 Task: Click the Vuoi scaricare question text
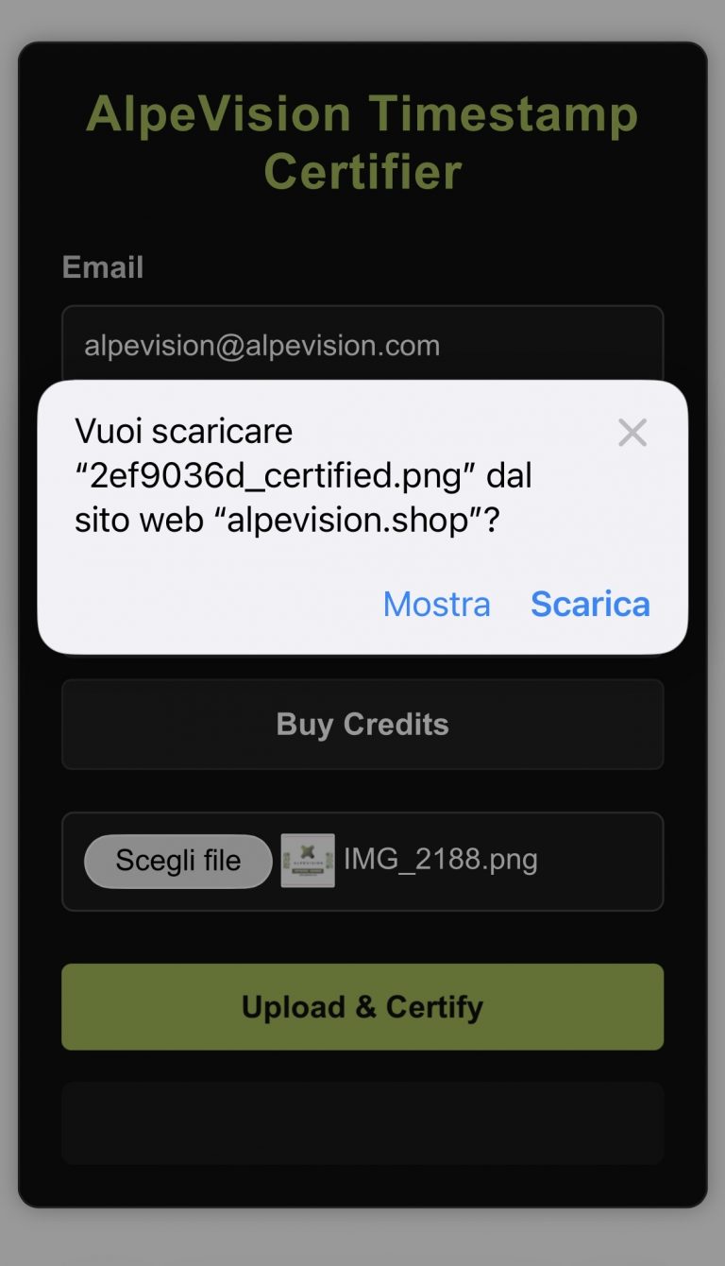(184, 431)
